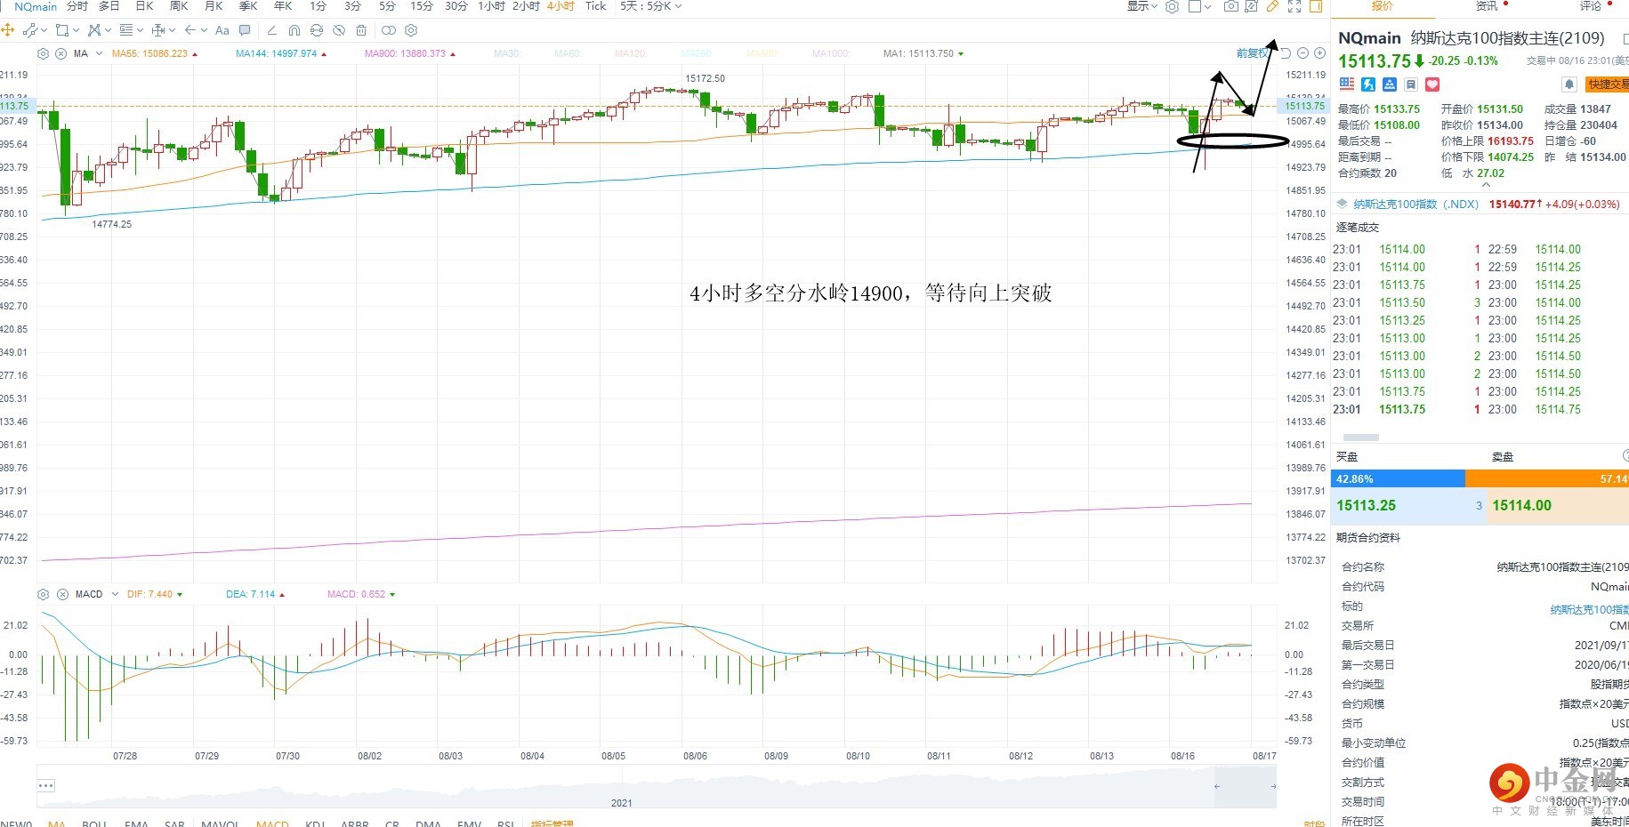Toggle the MA900 moving average line
This screenshot has height=827, width=1629.
410,53
